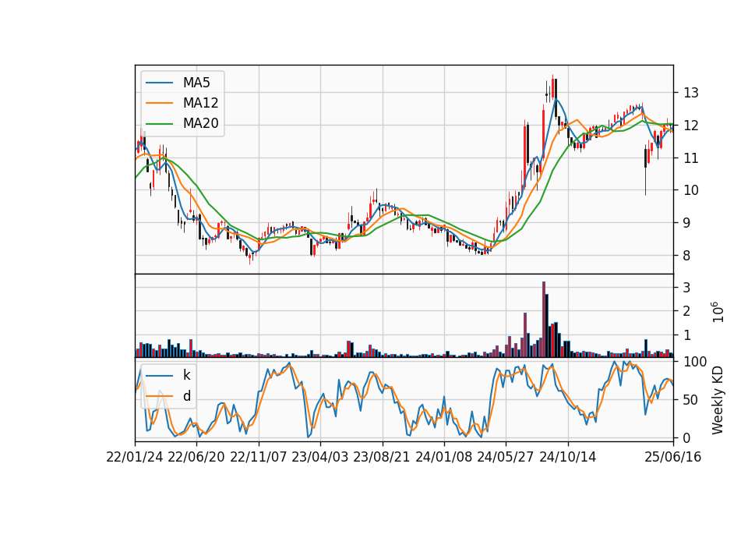Click the long-wick candle dropping to 10 near chart end
The image size is (748, 538).
tap(645, 171)
